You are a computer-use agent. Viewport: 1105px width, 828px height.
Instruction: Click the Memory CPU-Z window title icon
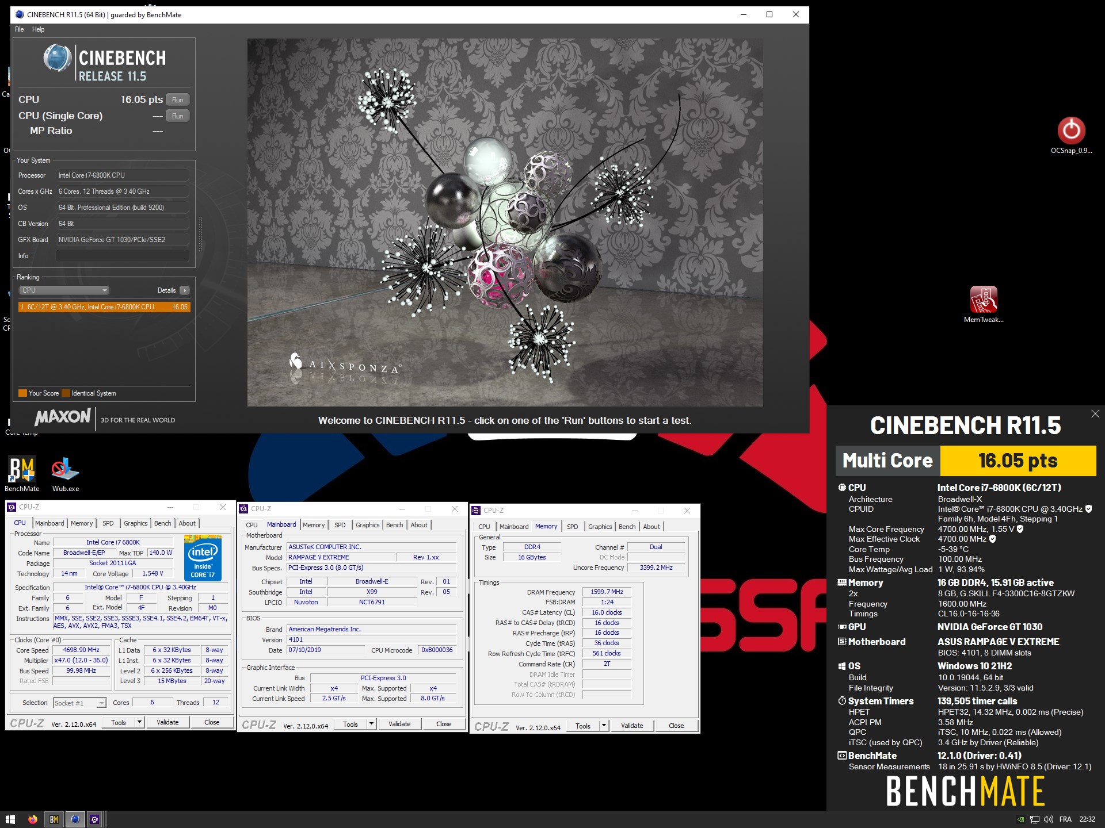point(476,511)
